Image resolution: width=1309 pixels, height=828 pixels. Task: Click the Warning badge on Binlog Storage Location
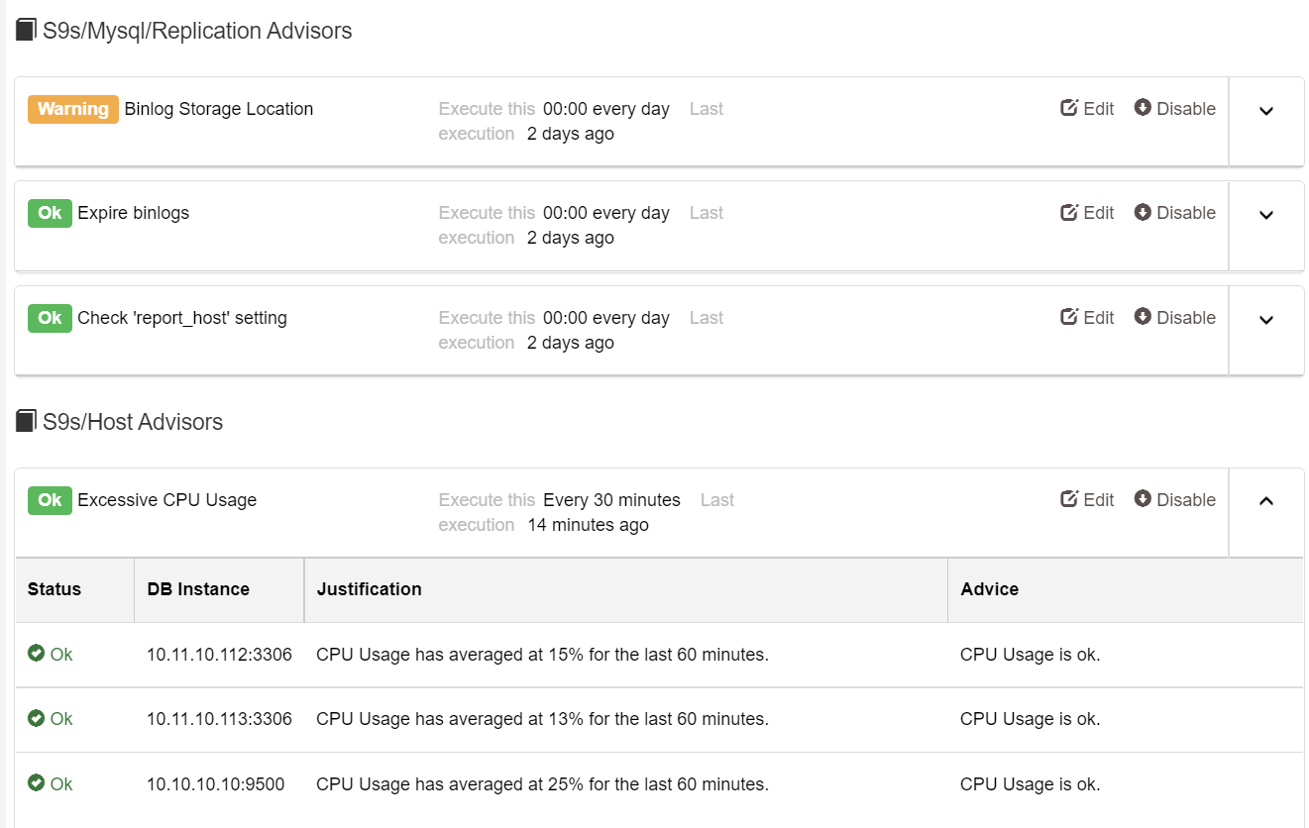pos(73,109)
